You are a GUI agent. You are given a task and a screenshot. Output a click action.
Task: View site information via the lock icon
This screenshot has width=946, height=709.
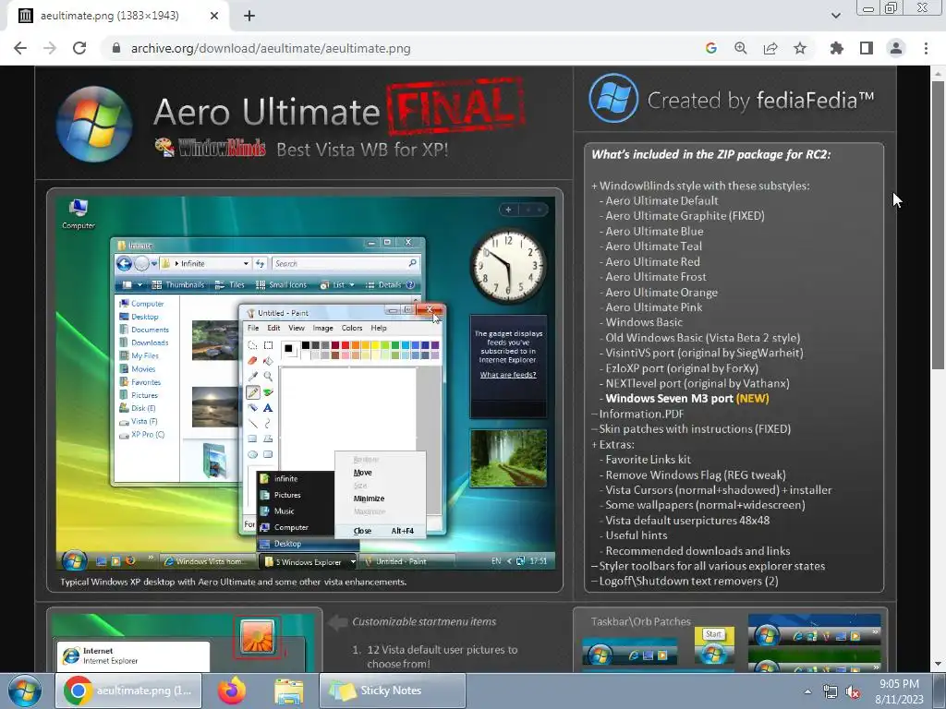coord(116,48)
